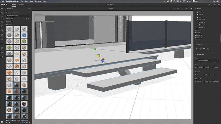Select the Stairs holder folder in Scene
Screen dimensions: 221x124
201,20
